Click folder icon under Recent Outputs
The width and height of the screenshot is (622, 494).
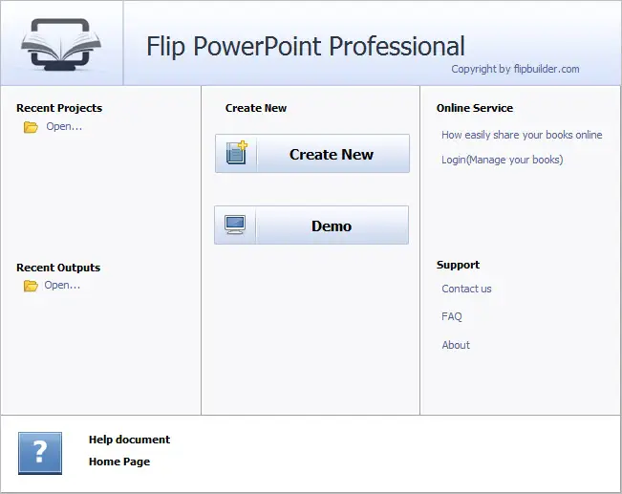click(31, 286)
